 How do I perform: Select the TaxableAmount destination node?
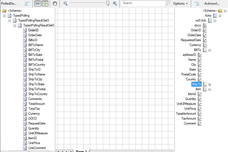tap(186, 114)
